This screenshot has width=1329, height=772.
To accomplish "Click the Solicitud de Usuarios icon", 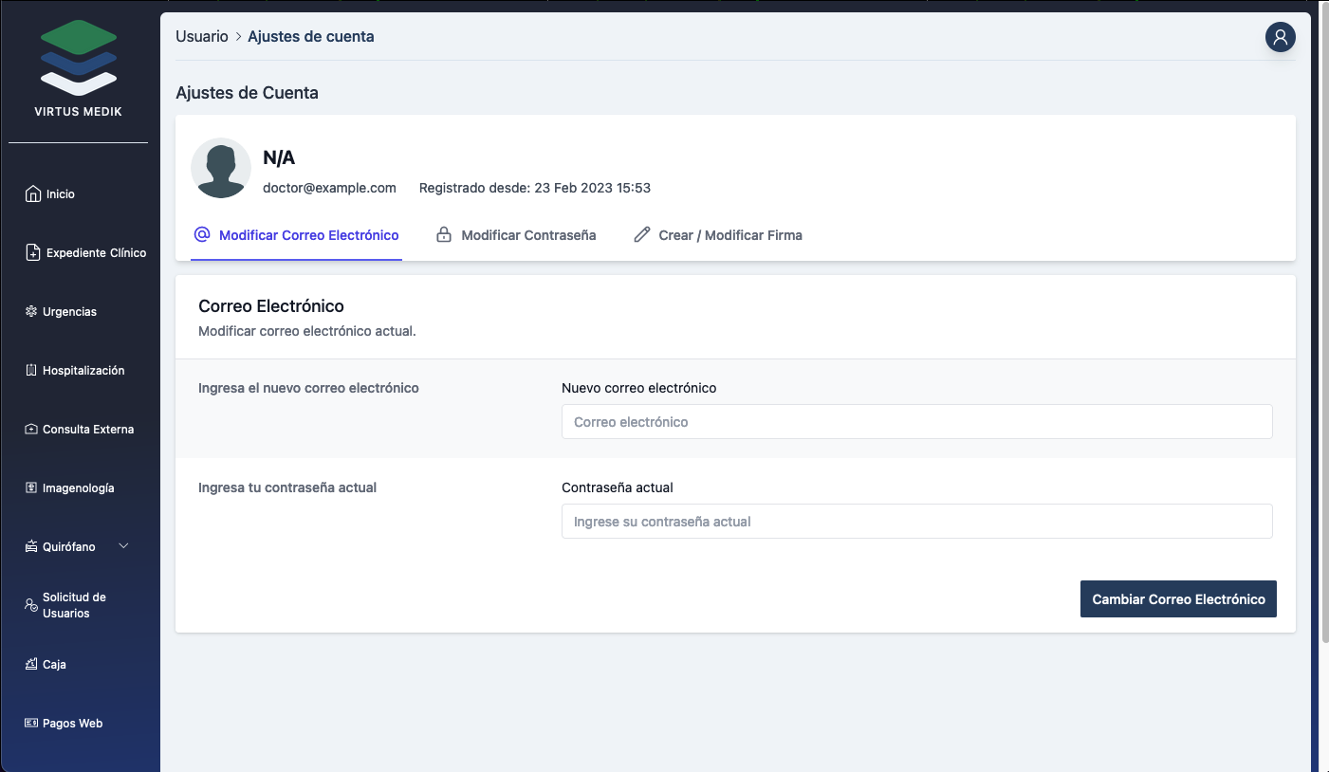I will 31,605.
